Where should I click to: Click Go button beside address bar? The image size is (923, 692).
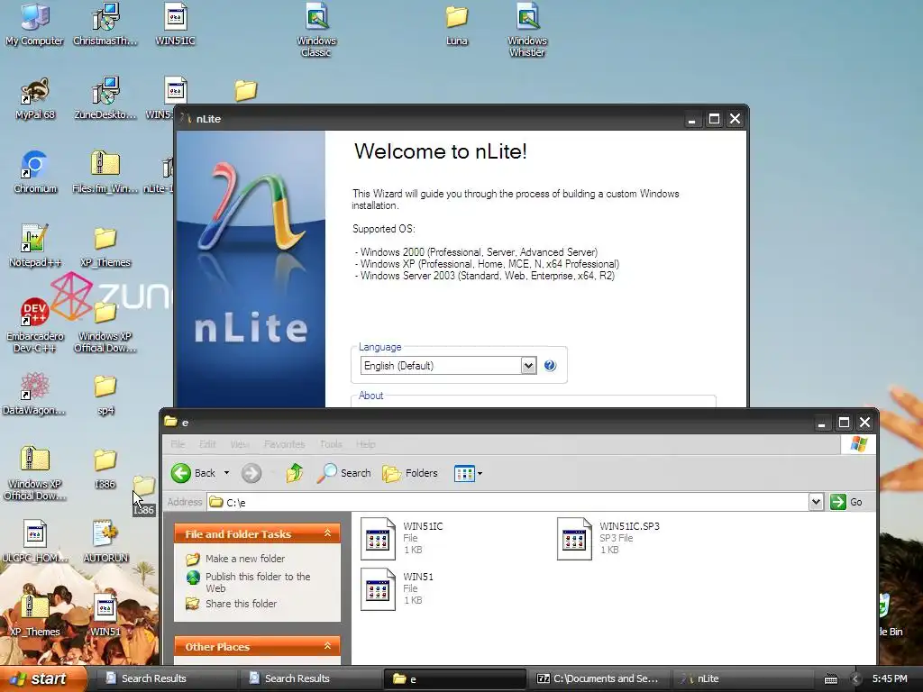click(846, 502)
